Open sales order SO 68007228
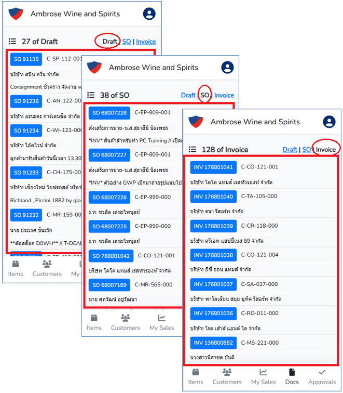 pos(109,113)
